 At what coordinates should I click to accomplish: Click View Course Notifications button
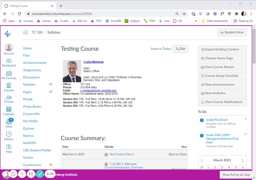(222, 102)
